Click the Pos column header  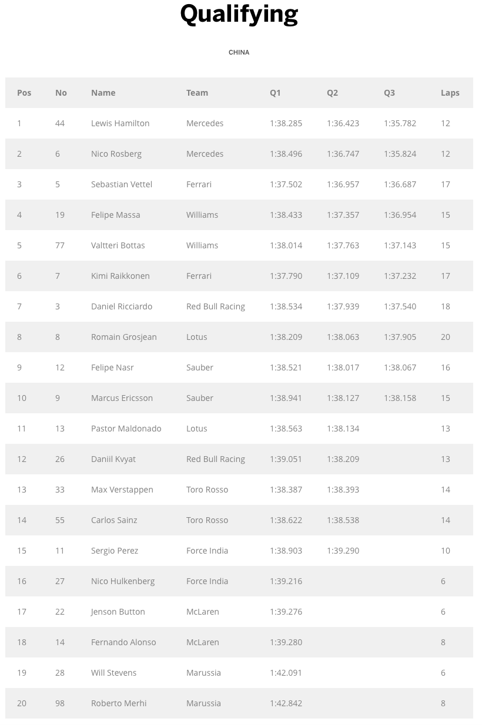(24, 93)
